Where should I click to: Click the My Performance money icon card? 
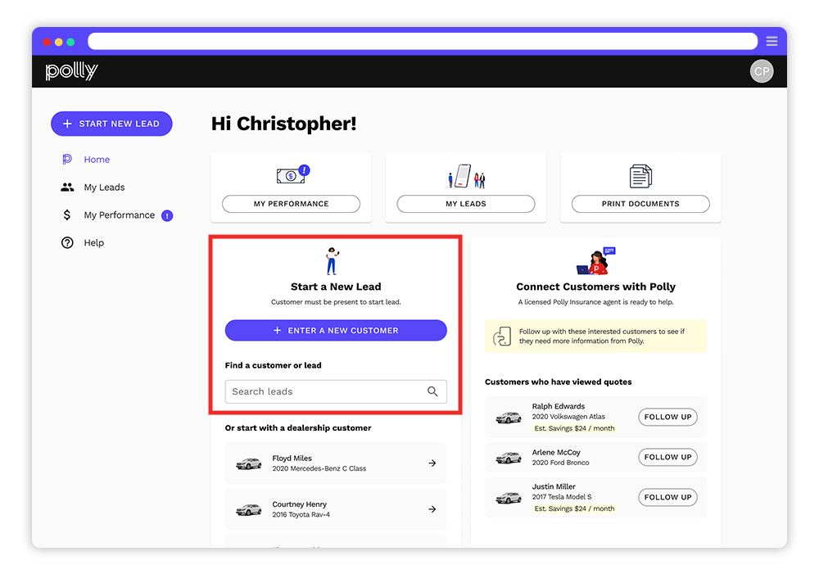pyautogui.click(x=291, y=175)
